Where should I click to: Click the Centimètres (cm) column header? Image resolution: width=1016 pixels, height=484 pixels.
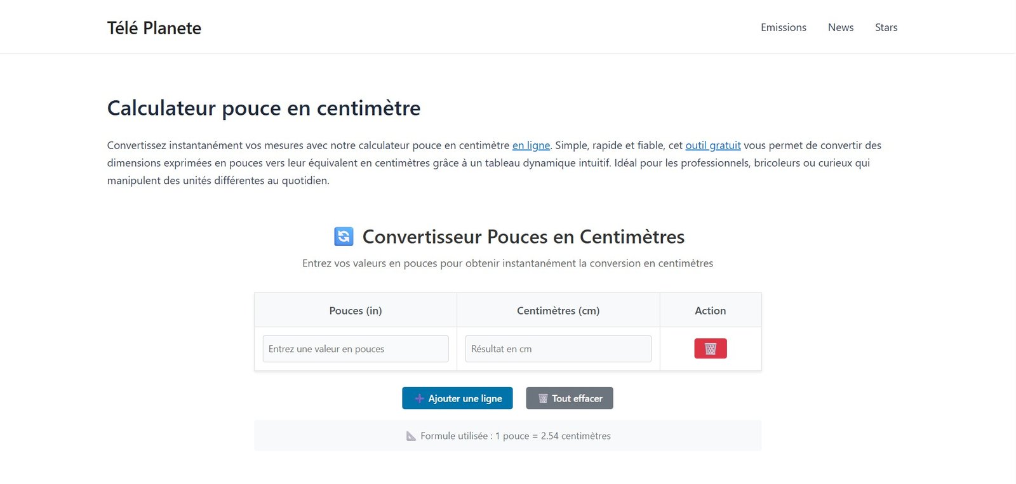(558, 311)
